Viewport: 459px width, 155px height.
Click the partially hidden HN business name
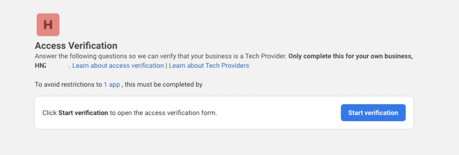coord(40,66)
